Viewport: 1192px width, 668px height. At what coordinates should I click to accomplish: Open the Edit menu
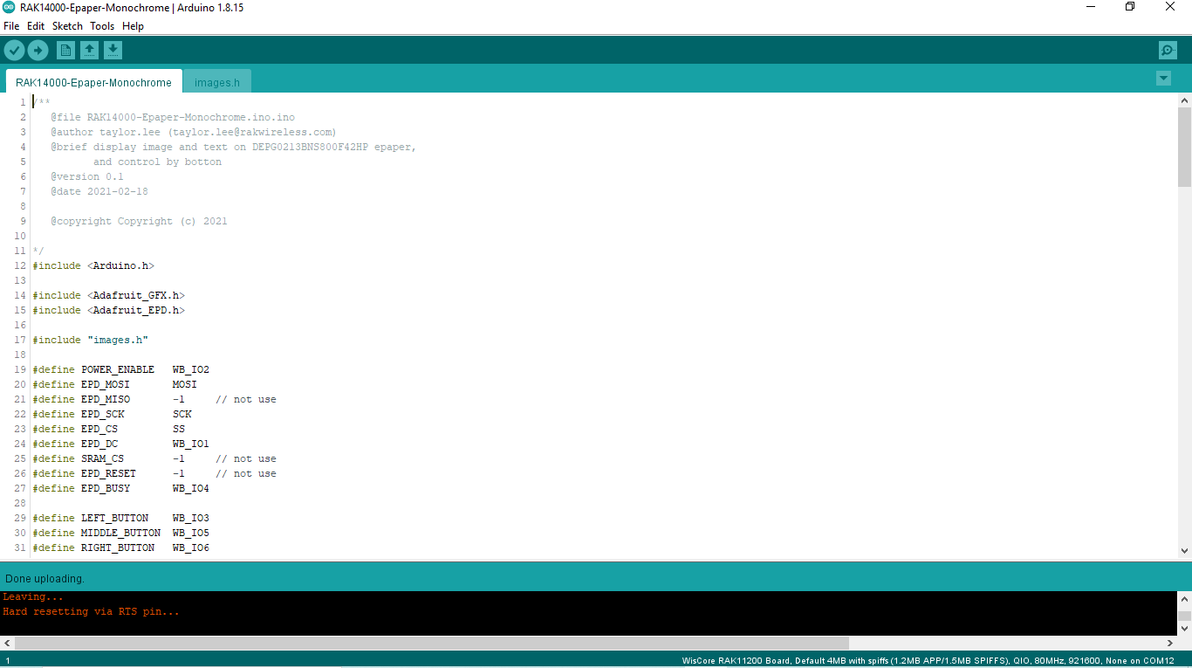click(36, 26)
